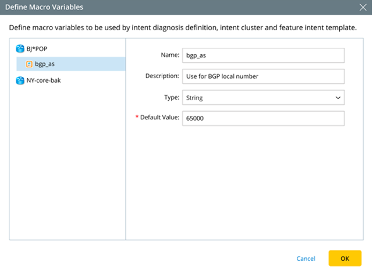
Task: Confirm with the yellow OK button
Action: coord(345,259)
